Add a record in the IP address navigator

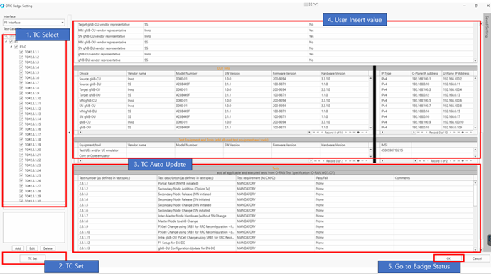463,133
